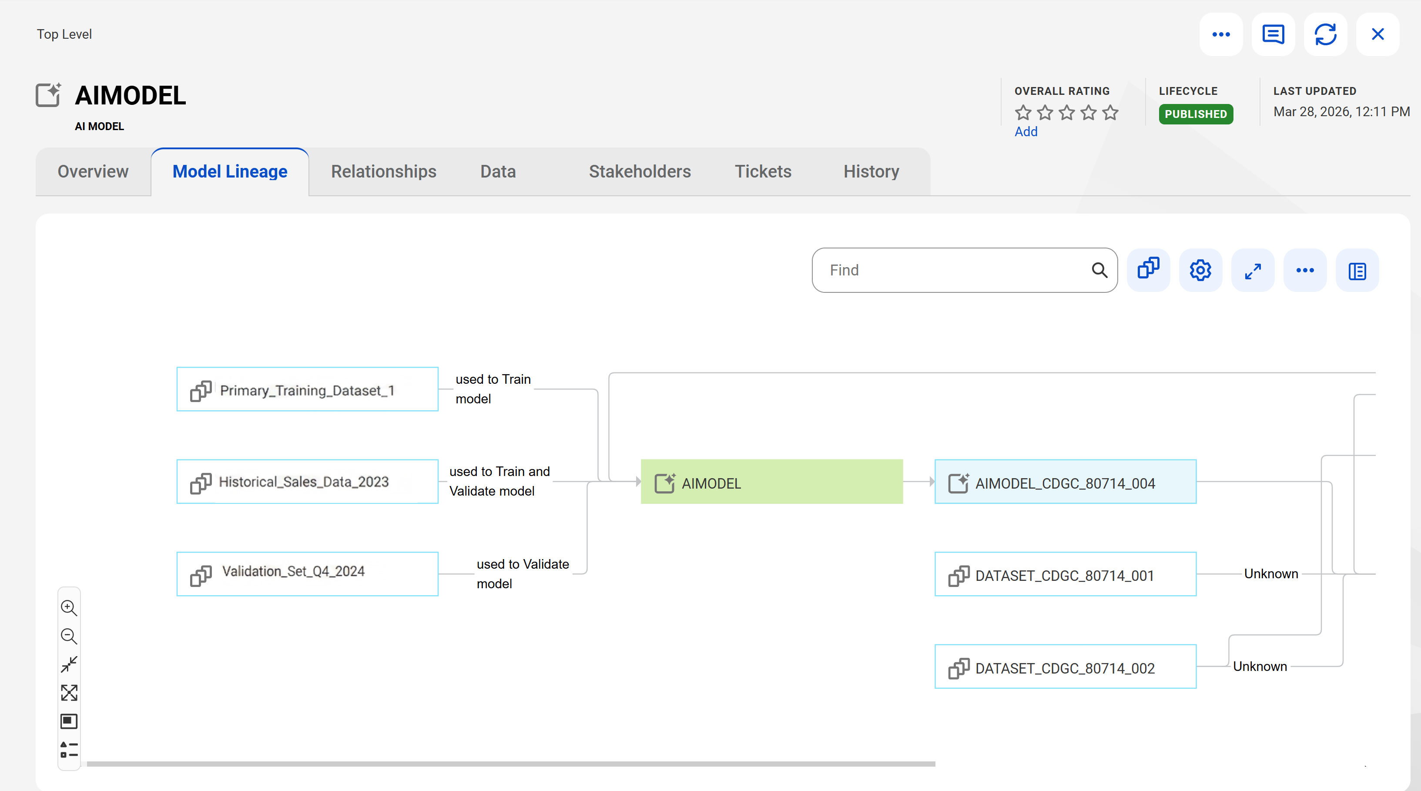Click the 'used to Validate model' edge label
1421x791 pixels.
523,573
